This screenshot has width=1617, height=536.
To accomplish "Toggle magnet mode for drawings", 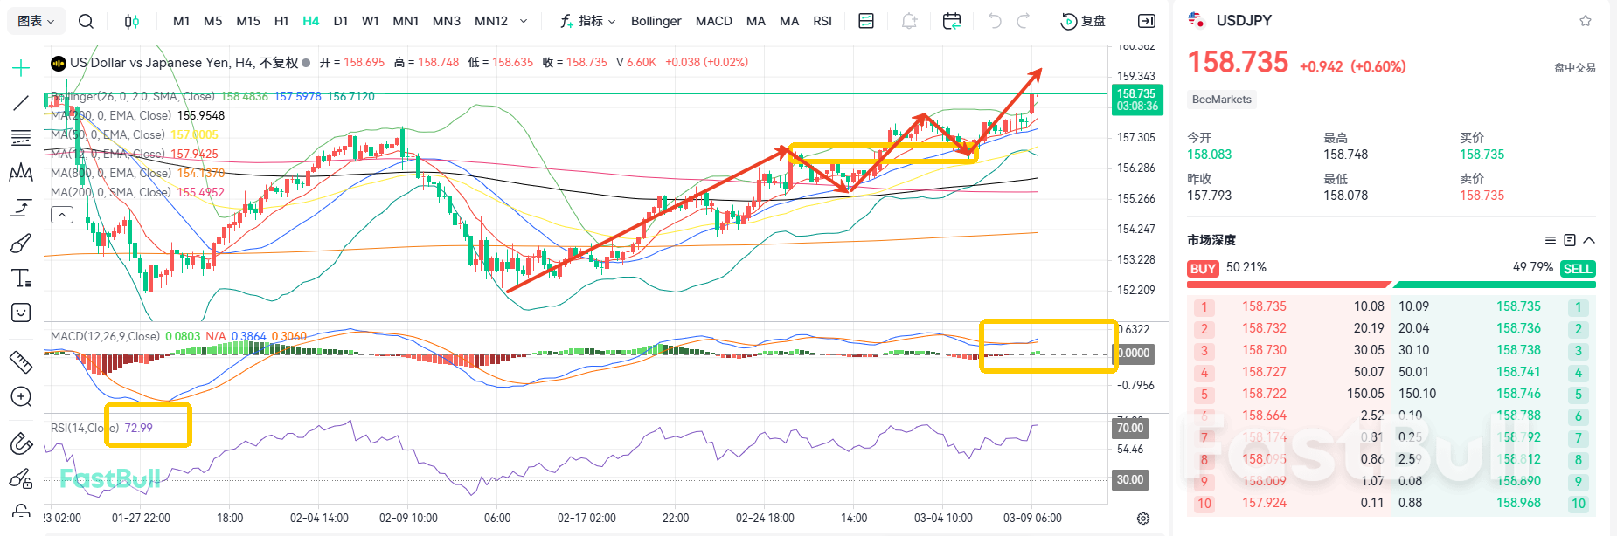I will [21, 443].
